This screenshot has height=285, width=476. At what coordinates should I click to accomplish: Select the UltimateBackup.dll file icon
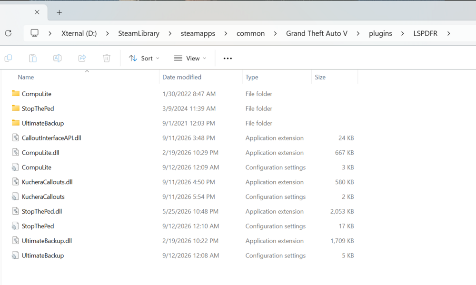[x=16, y=240]
